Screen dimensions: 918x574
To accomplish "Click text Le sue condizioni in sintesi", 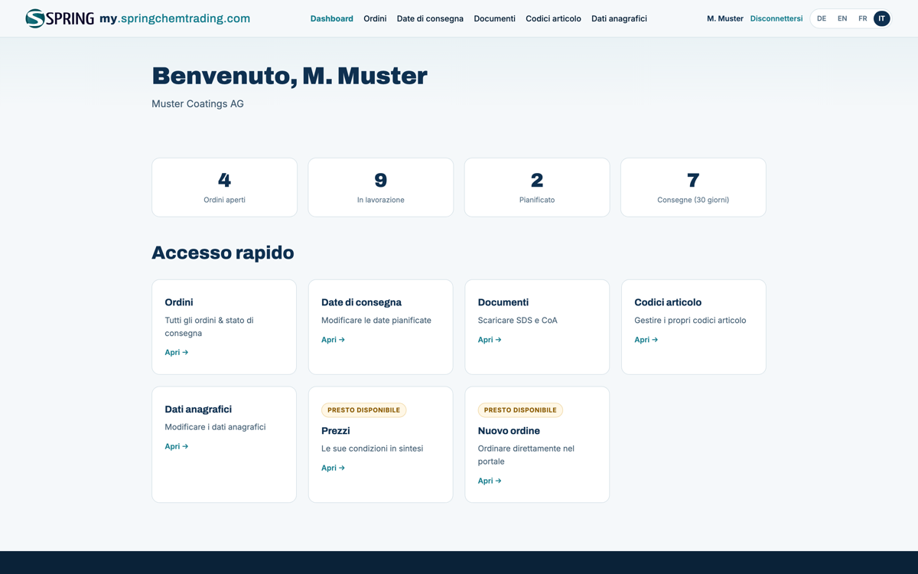I will 372,448.
